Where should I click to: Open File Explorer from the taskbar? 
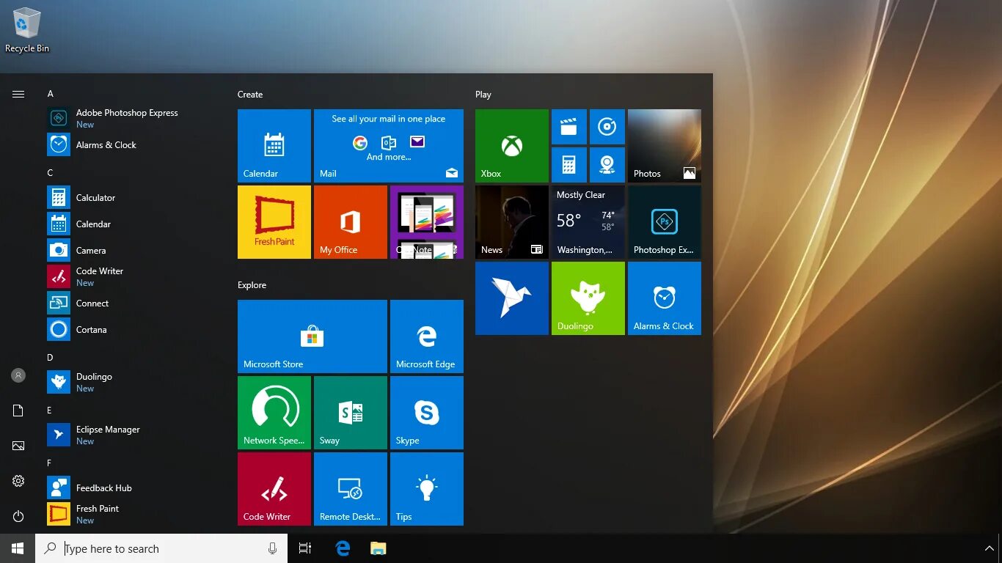(x=378, y=548)
